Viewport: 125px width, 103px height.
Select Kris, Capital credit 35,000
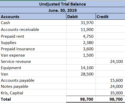pos(110,93)
